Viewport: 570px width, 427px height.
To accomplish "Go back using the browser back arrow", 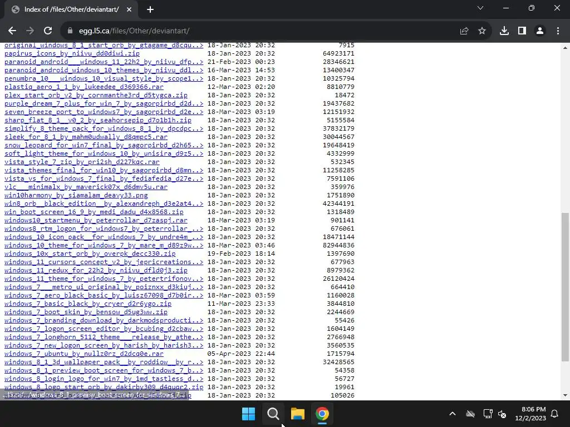I will click(x=12, y=31).
